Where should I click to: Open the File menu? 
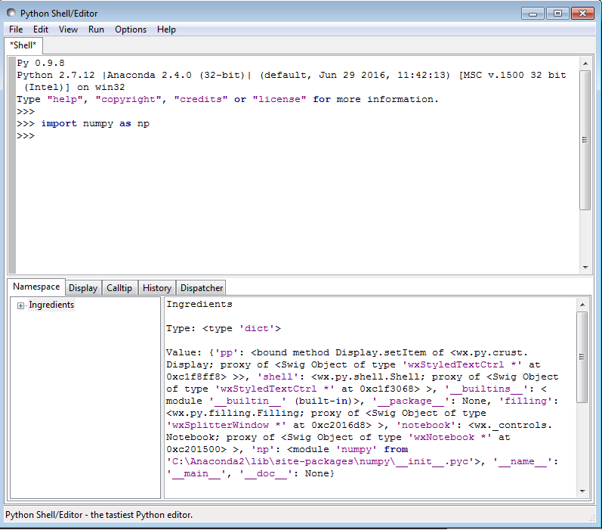pos(16,29)
